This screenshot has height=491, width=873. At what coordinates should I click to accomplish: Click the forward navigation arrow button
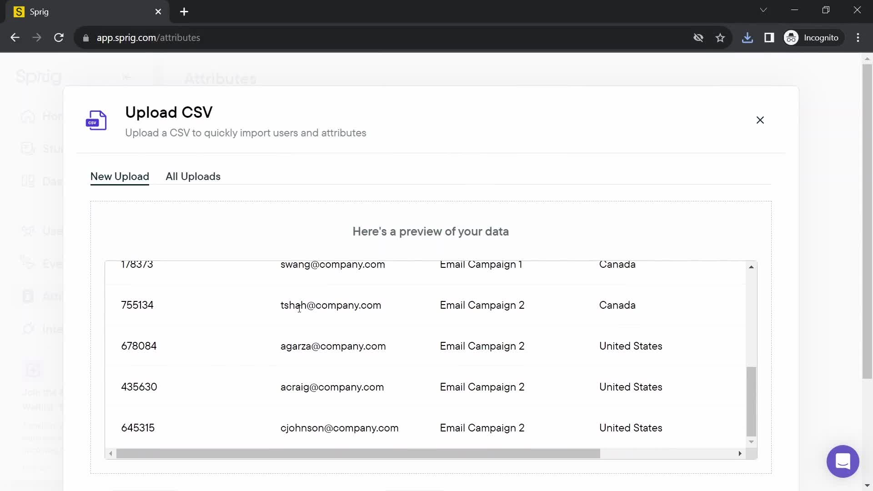click(x=36, y=38)
